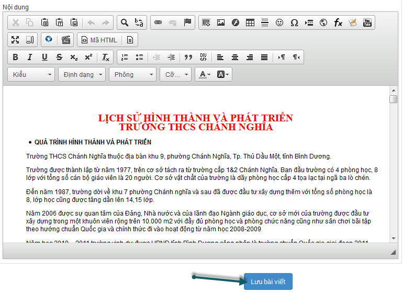Toggle Subscript formatting

[74, 57]
